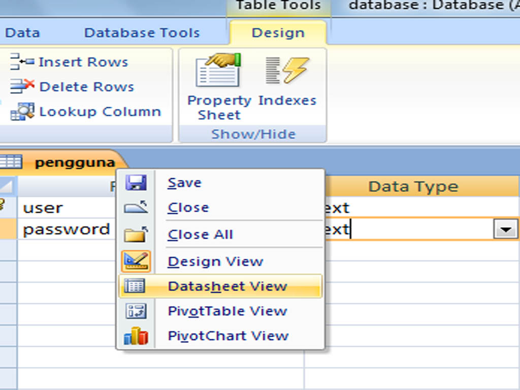Switch to the Design ribbon tab
Image resolution: width=520 pixels, height=390 pixels.
click(277, 32)
